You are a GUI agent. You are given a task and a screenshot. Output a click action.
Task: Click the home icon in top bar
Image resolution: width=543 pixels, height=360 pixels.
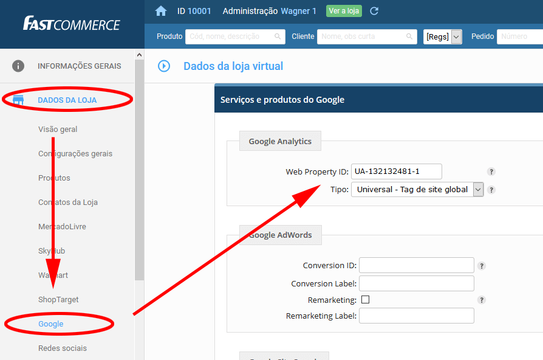click(161, 11)
